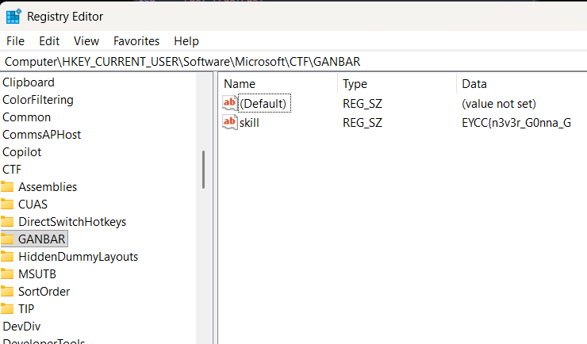This screenshot has width=587, height=344.
Task: Click the DirectSwitchHotkeys folder icon
Action: [x=7, y=222]
